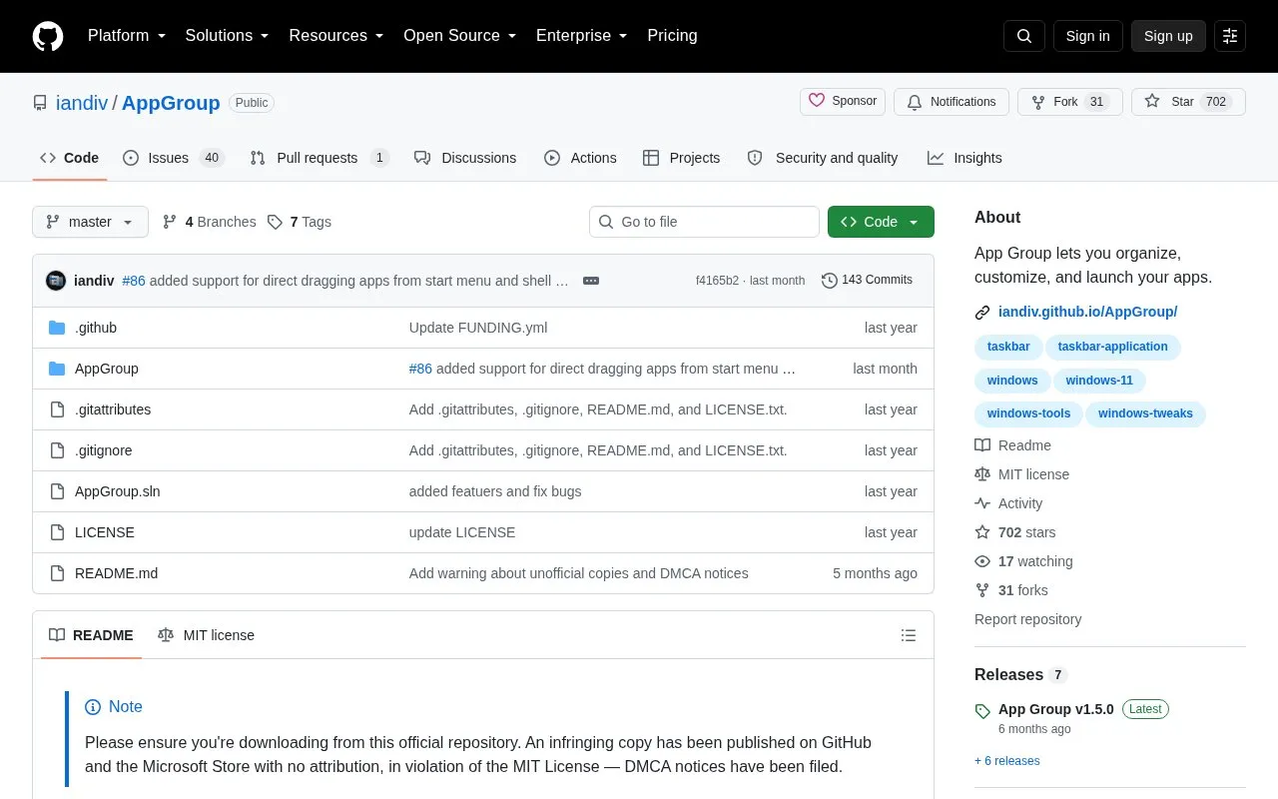Click iandiv avatar in latest commit
The height and width of the screenshot is (799, 1278).
[x=56, y=281]
